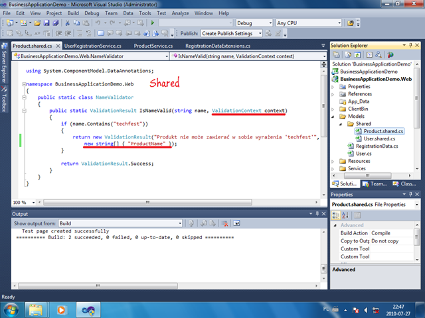425x318 pixels.
Task: Expand the References node
Action: (x=333, y=94)
